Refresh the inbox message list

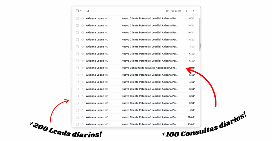pos(88,11)
